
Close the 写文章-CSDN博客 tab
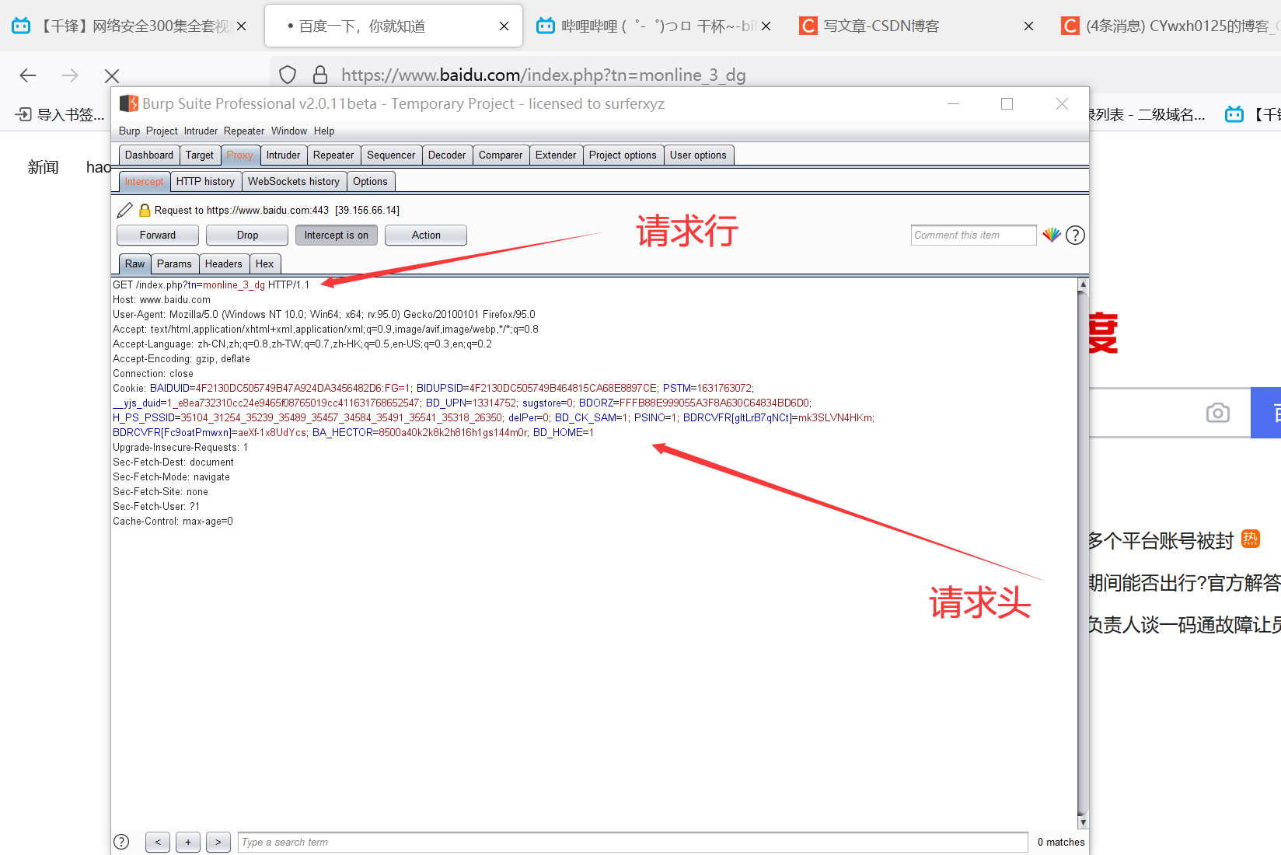(1028, 26)
